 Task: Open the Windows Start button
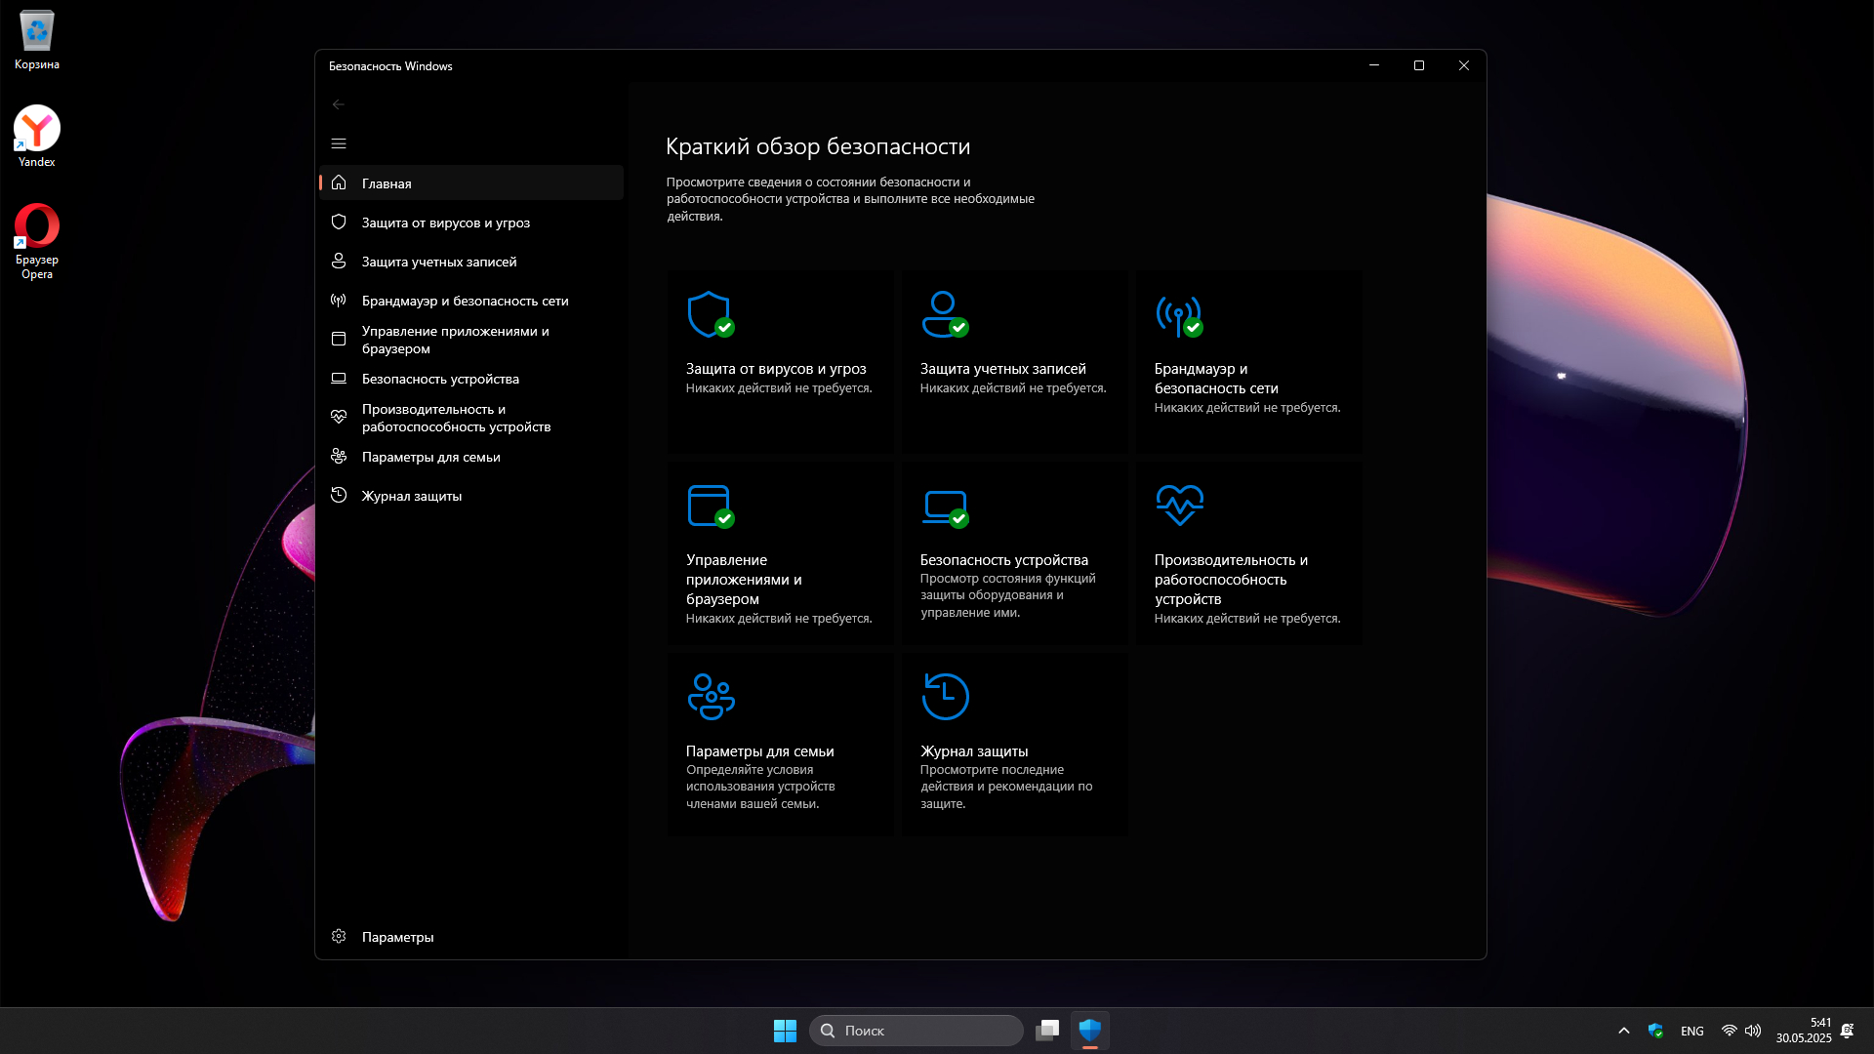tap(785, 1031)
